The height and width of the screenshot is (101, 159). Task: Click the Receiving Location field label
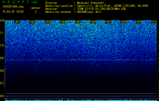pyautogui.click(x=59, y=6)
